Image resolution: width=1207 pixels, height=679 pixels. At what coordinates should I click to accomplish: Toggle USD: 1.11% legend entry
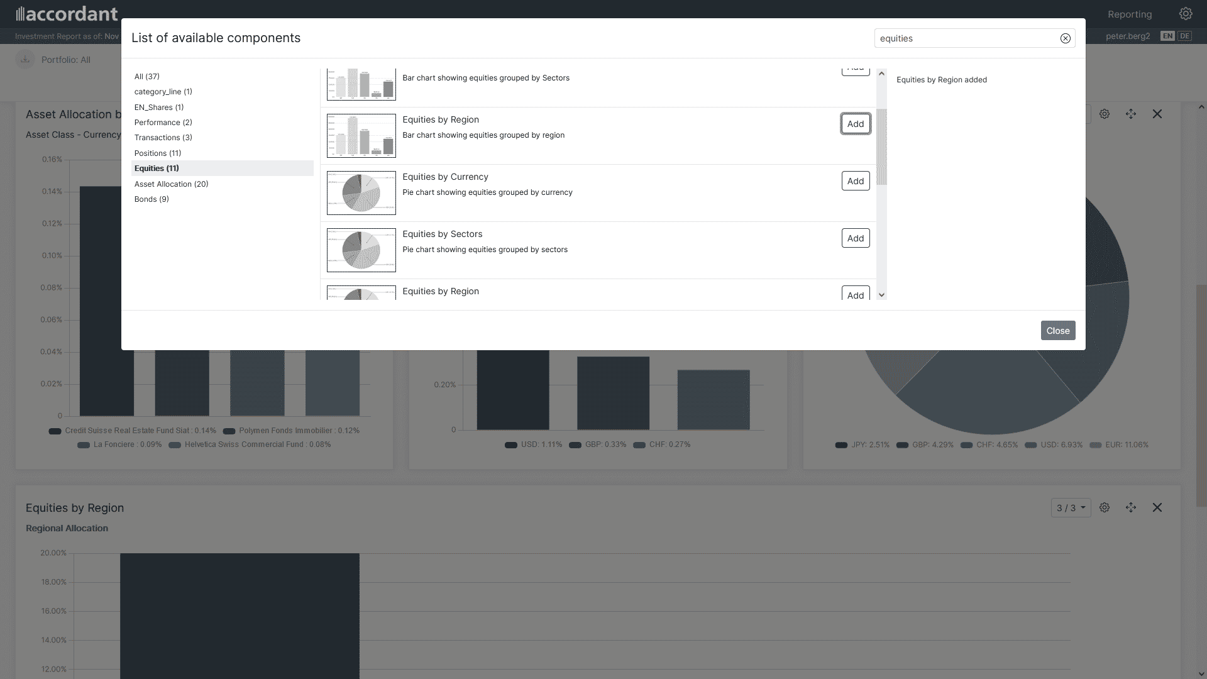tap(534, 444)
